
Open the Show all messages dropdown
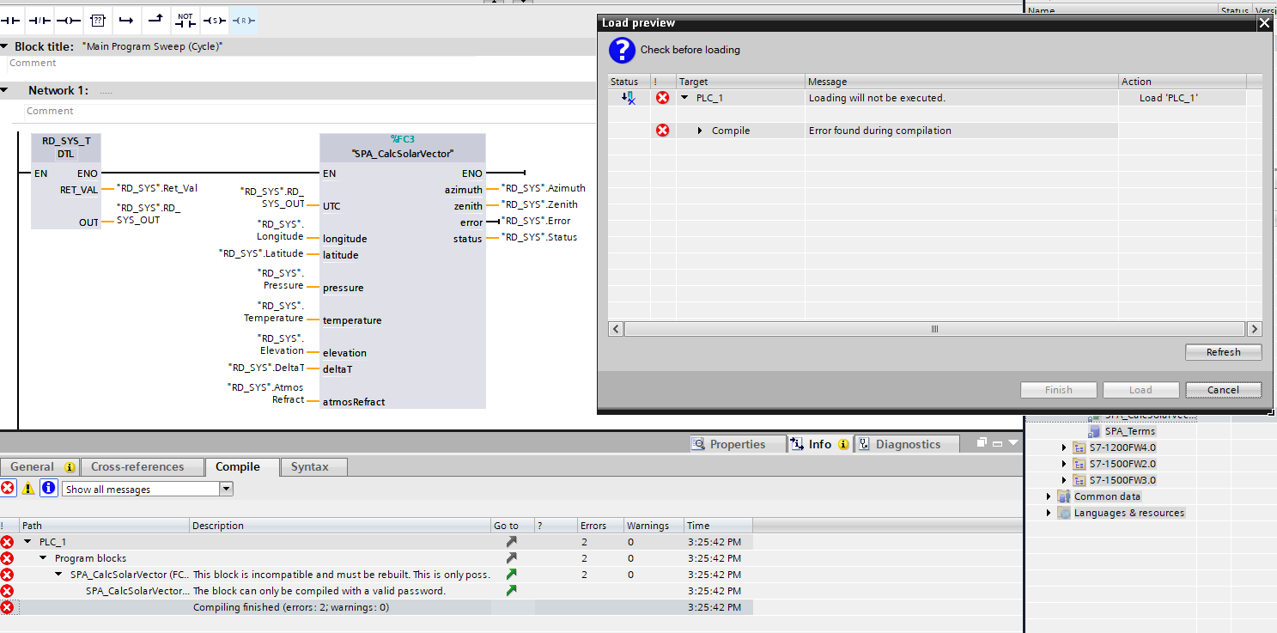pos(227,489)
